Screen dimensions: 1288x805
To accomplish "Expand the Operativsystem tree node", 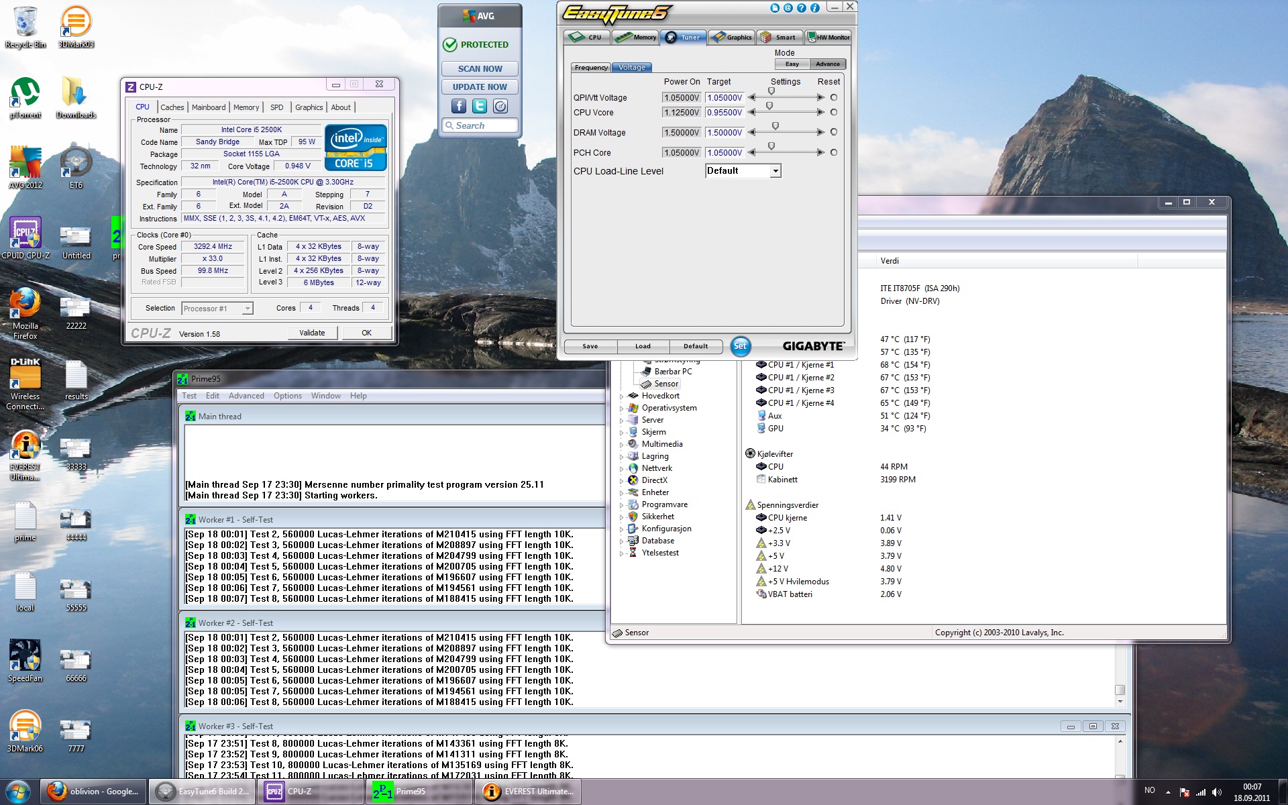I will (621, 409).
